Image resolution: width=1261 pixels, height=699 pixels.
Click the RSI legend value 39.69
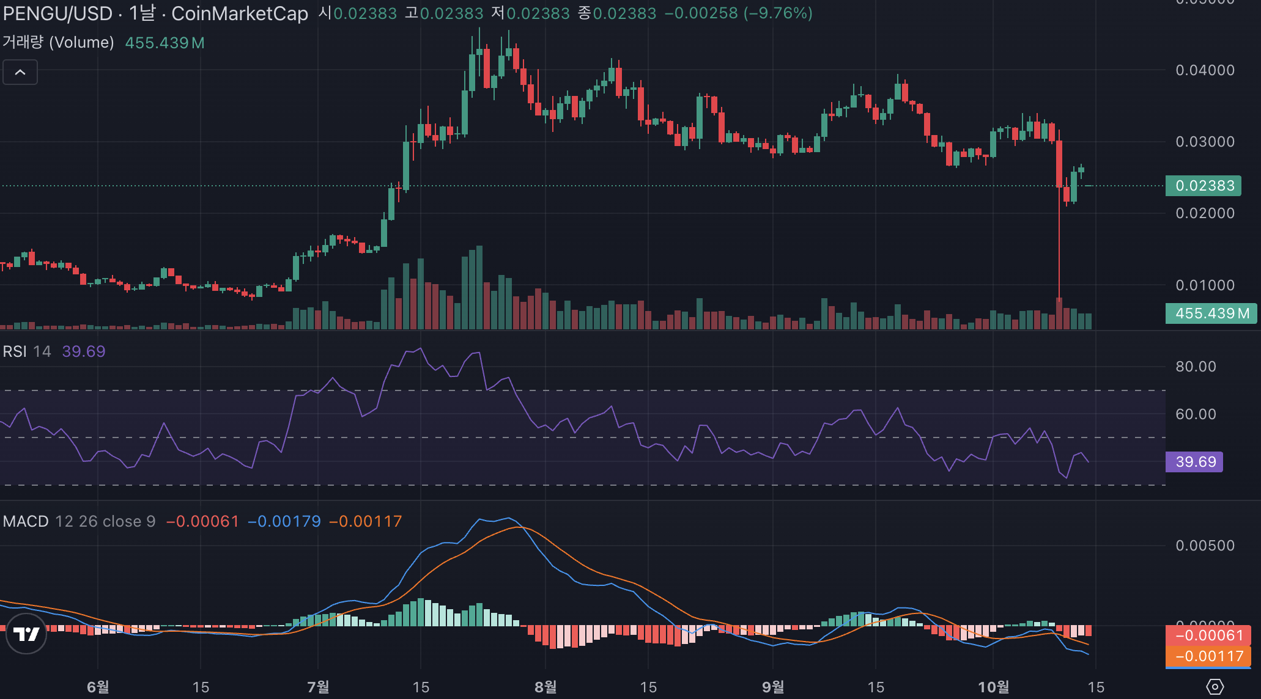click(84, 351)
